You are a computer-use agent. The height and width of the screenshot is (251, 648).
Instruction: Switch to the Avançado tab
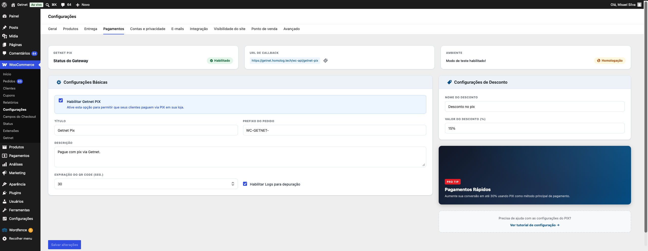[291, 29]
